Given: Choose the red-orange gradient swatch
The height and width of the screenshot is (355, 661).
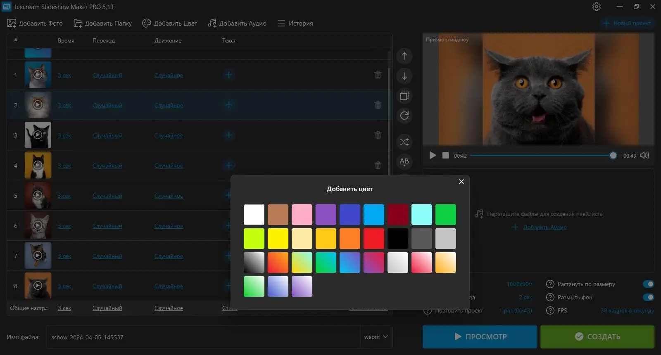Looking at the screenshot, I should pos(278,263).
